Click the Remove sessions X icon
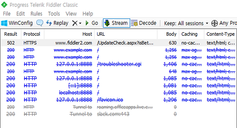 tap(75, 23)
